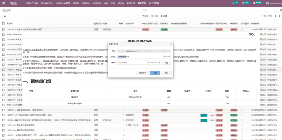
Task: Click the blue 下载 button in dialog
Action: point(155,73)
